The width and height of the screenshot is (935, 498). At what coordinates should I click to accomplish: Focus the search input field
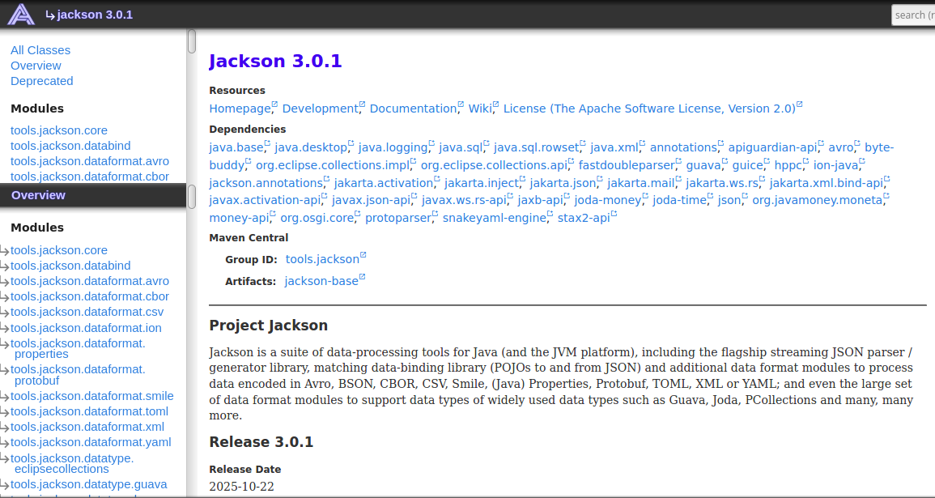(x=913, y=15)
